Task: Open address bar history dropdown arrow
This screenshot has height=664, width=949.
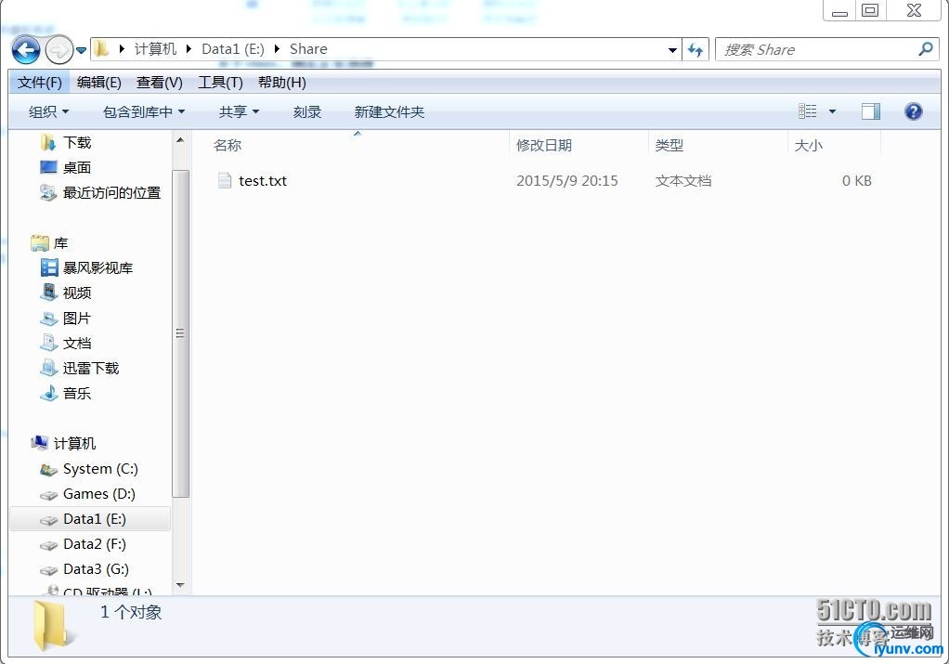Action: click(672, 50)
